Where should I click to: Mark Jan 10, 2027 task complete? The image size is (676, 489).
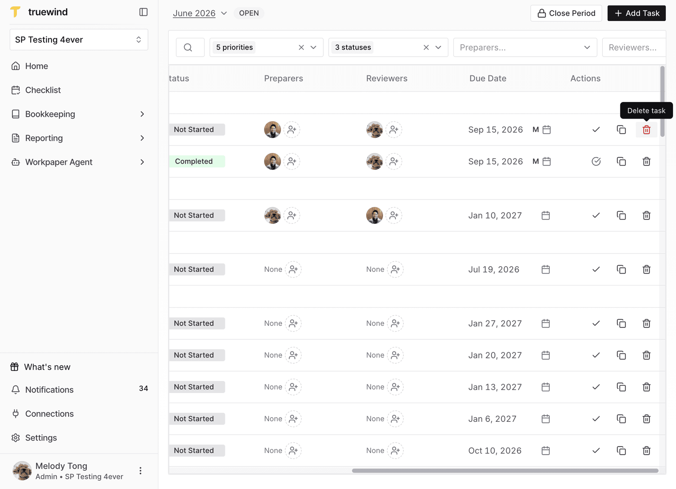[596, 215]
